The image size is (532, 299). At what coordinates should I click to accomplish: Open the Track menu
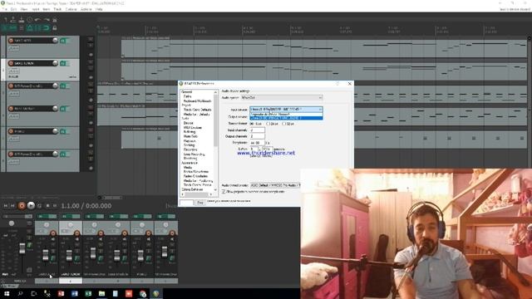pyautogui.click(x=57, y=9)
